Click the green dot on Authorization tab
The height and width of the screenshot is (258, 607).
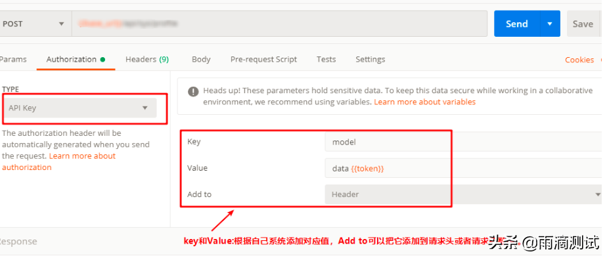click(102, 60)
